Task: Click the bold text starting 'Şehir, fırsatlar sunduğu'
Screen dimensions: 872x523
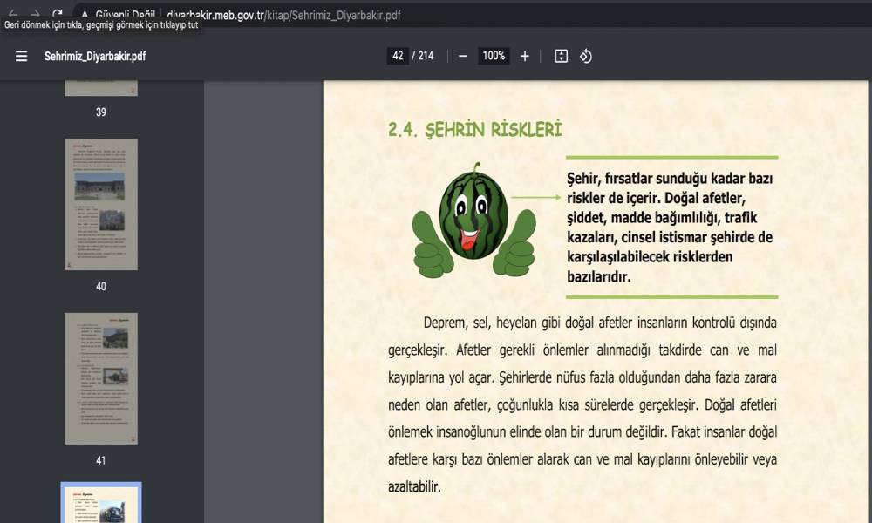Action: pos(670,228)
